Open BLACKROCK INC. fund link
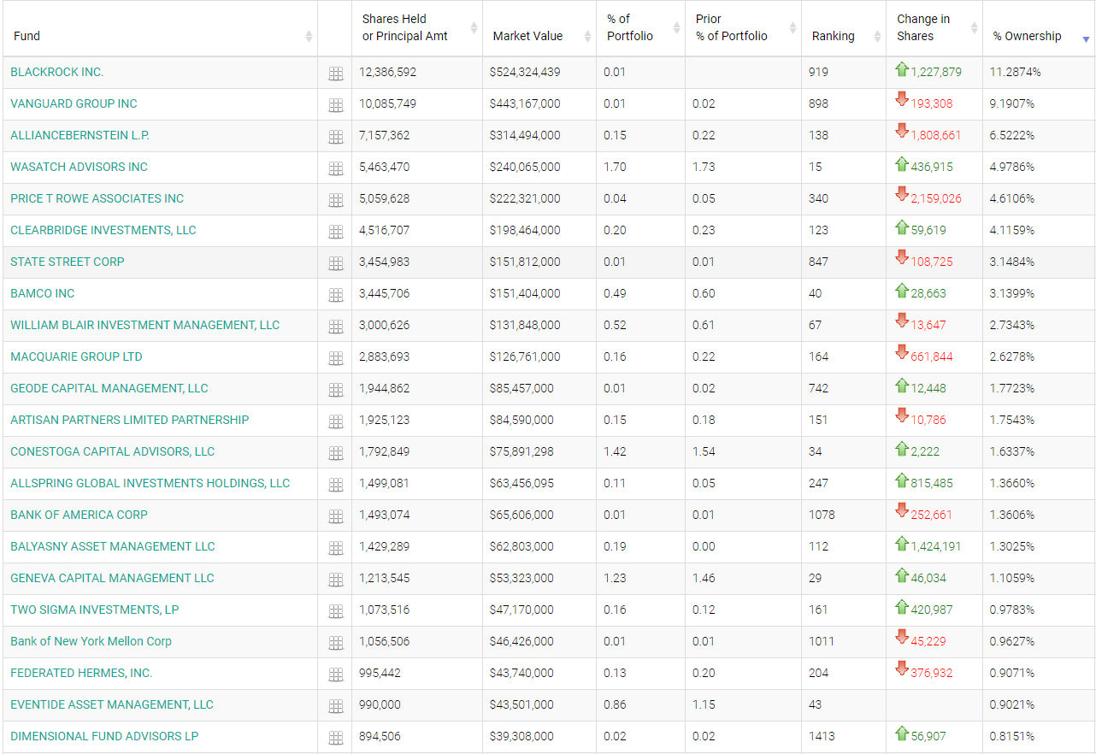 click(57, 72)
